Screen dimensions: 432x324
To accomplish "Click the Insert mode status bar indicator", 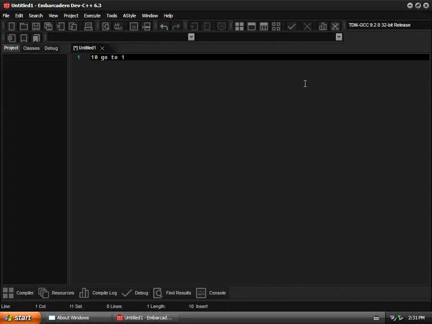I will click(202, 306).
